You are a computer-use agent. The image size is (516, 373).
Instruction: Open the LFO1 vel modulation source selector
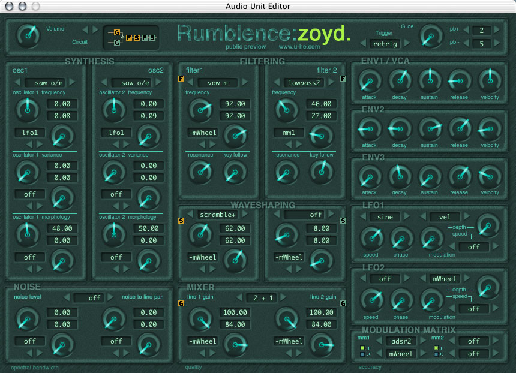[445, 217]
